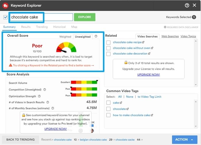Click the Overall Score gauge meter
This screenshot has width=201, height=145.
coord(66,47)
